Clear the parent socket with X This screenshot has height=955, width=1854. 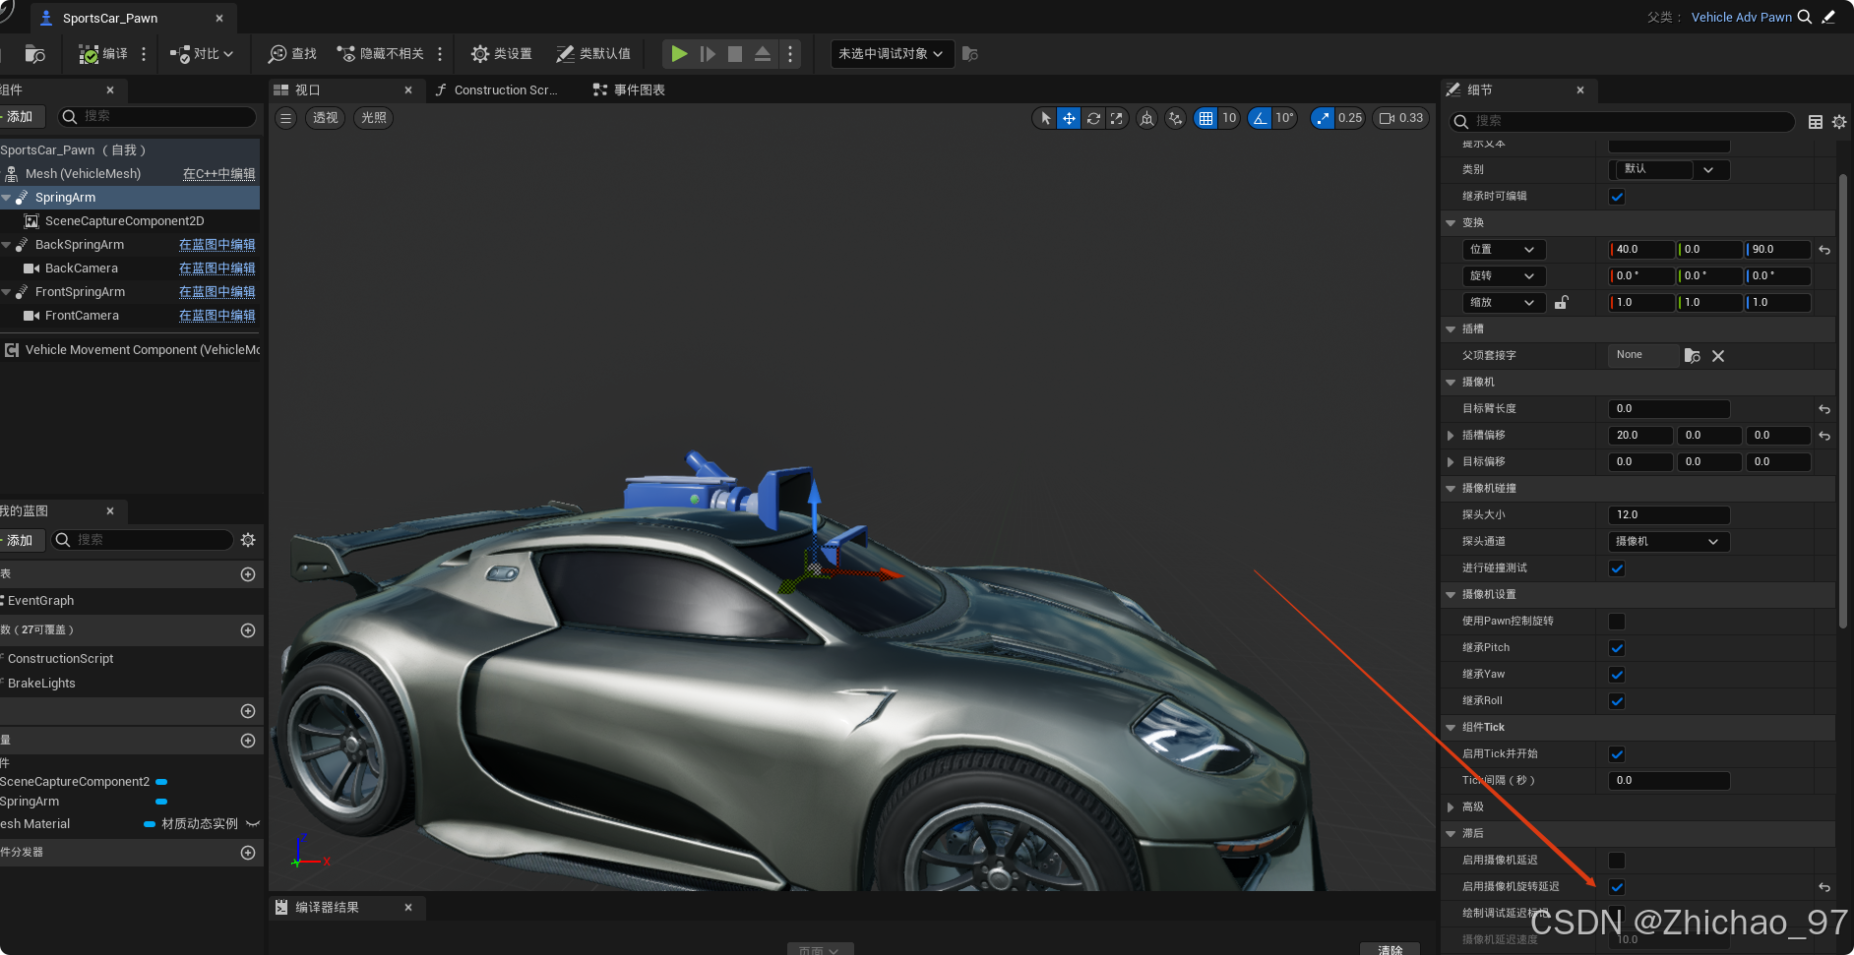[x=1718, y=356]
